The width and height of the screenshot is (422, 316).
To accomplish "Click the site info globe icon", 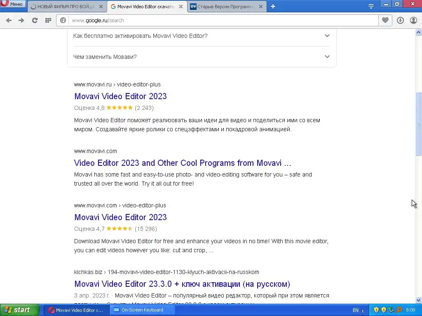I will pos(63,21).
